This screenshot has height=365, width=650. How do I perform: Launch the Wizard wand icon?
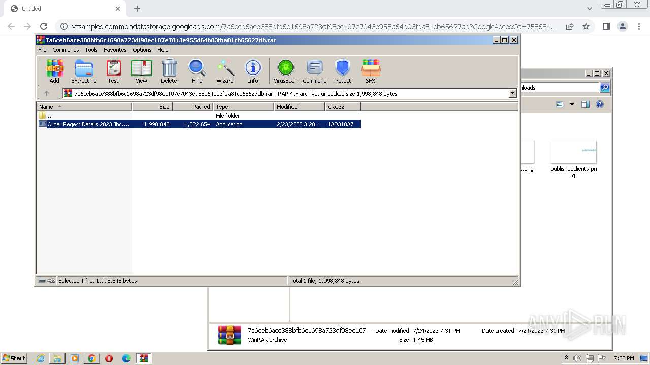coord(225,71)
